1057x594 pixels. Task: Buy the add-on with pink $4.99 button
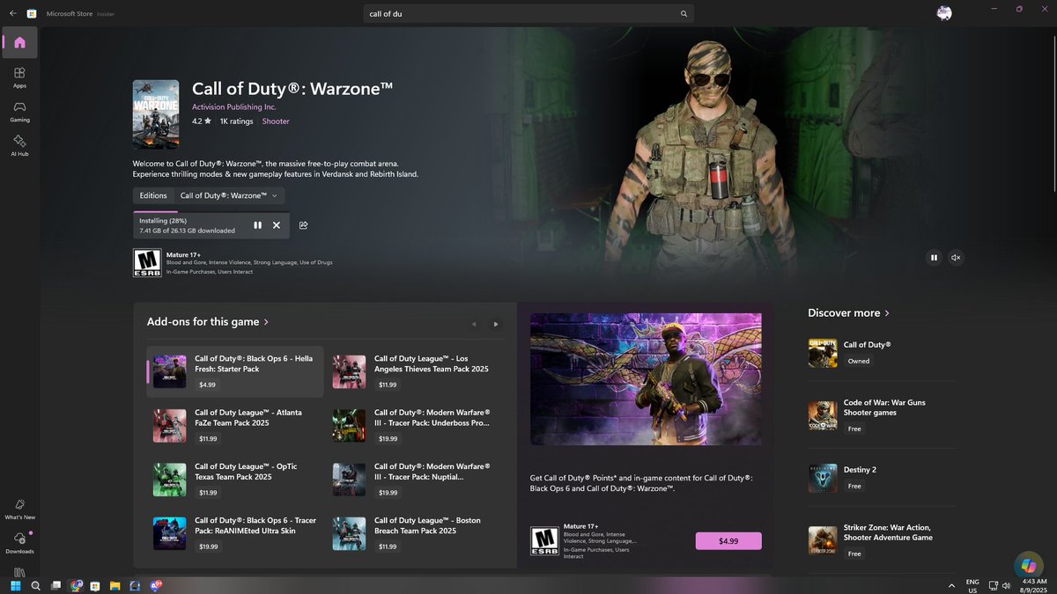coord(728,541)
